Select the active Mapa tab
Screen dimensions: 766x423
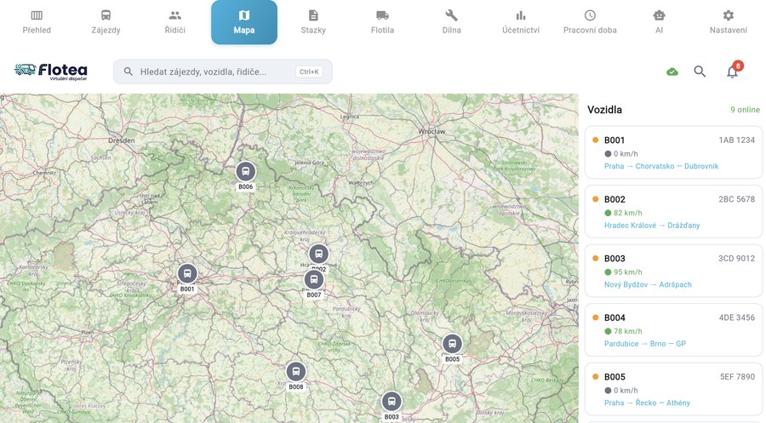[x=244, y=22]
